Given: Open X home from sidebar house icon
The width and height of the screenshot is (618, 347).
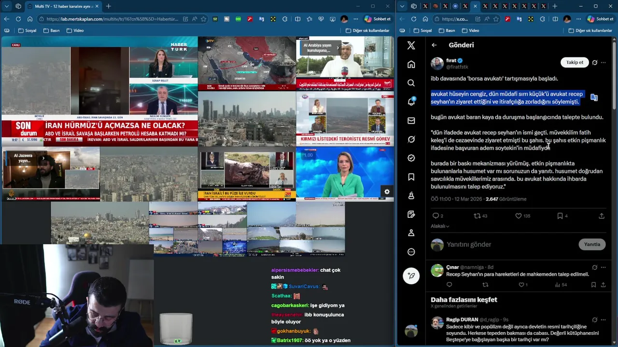Looking at the screenshot, I should coord(411,64).
